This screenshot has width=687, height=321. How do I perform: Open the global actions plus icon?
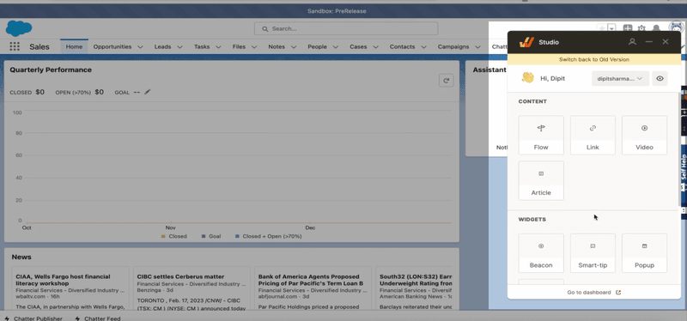[x=628, y=28]
